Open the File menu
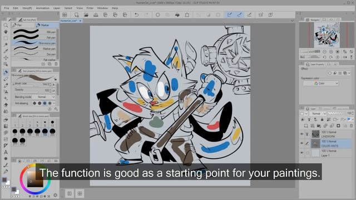356x200 pixels. click(6, 8)
